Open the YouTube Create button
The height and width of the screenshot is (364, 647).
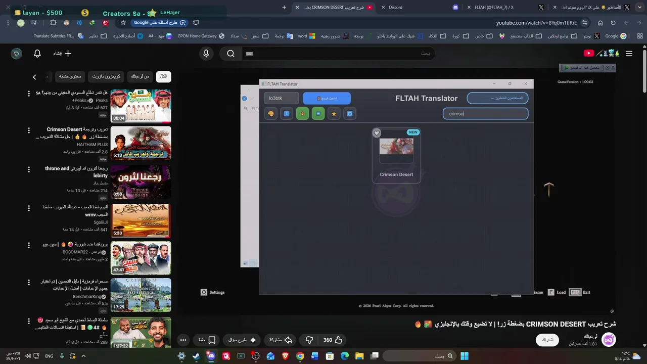pyautogui.click(x=63, y=54)
